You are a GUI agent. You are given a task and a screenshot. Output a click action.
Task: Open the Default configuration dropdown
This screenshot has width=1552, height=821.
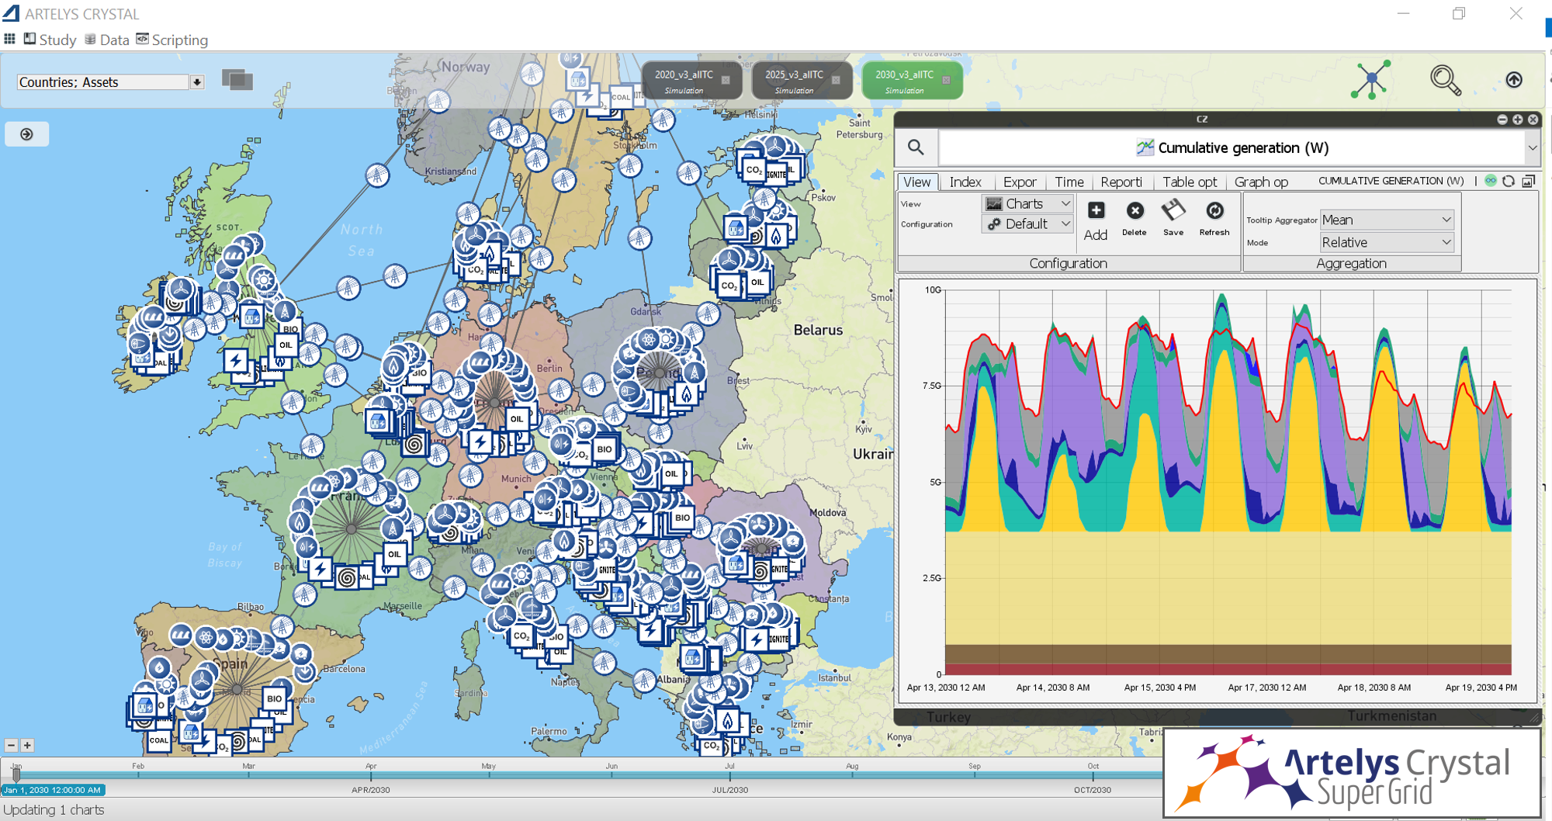[1028, 223]
